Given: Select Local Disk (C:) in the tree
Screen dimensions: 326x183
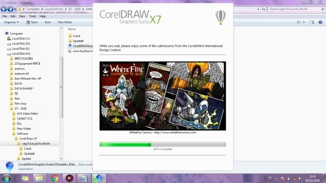Looking at the screenshot, I should pos(21,39).
